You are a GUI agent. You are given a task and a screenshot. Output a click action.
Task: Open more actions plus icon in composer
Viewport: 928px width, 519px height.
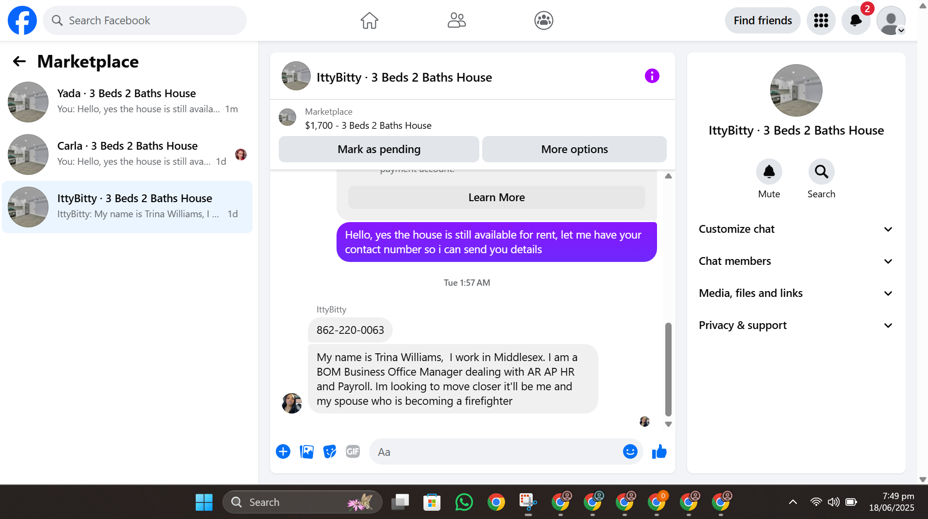click(x=283, y=451)
